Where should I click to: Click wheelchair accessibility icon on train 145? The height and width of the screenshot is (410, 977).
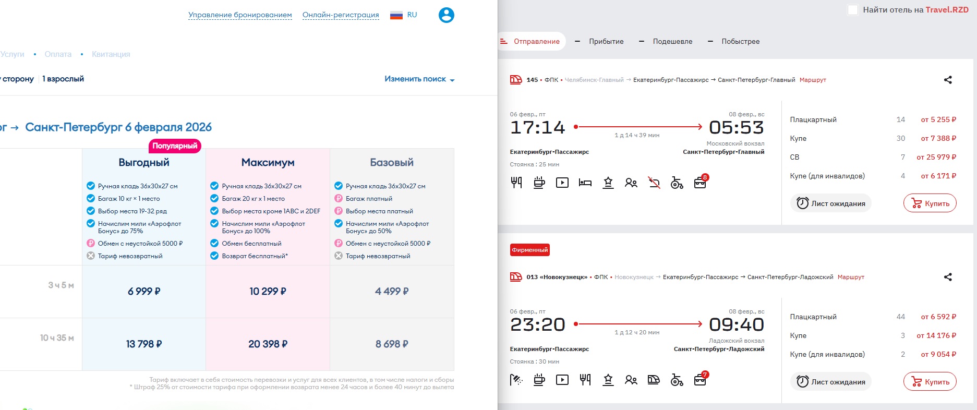pos(677,183)
